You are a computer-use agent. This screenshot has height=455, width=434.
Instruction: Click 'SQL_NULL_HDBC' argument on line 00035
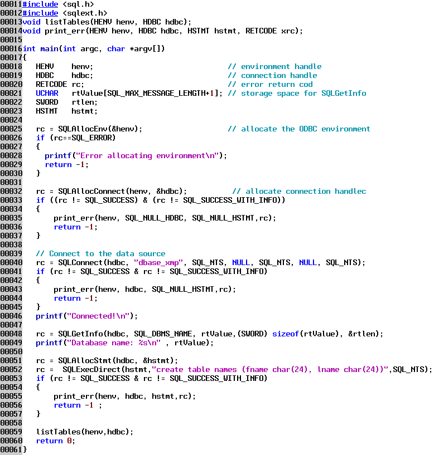154,218
